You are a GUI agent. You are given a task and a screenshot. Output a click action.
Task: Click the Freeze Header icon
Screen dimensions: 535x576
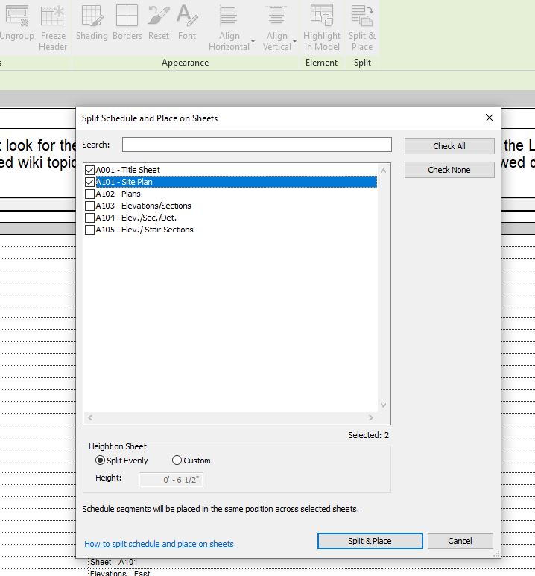pos(53,16)
